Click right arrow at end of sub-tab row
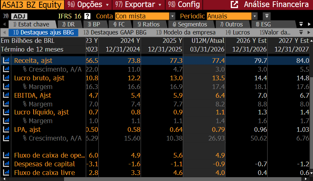 pos(309,32)
